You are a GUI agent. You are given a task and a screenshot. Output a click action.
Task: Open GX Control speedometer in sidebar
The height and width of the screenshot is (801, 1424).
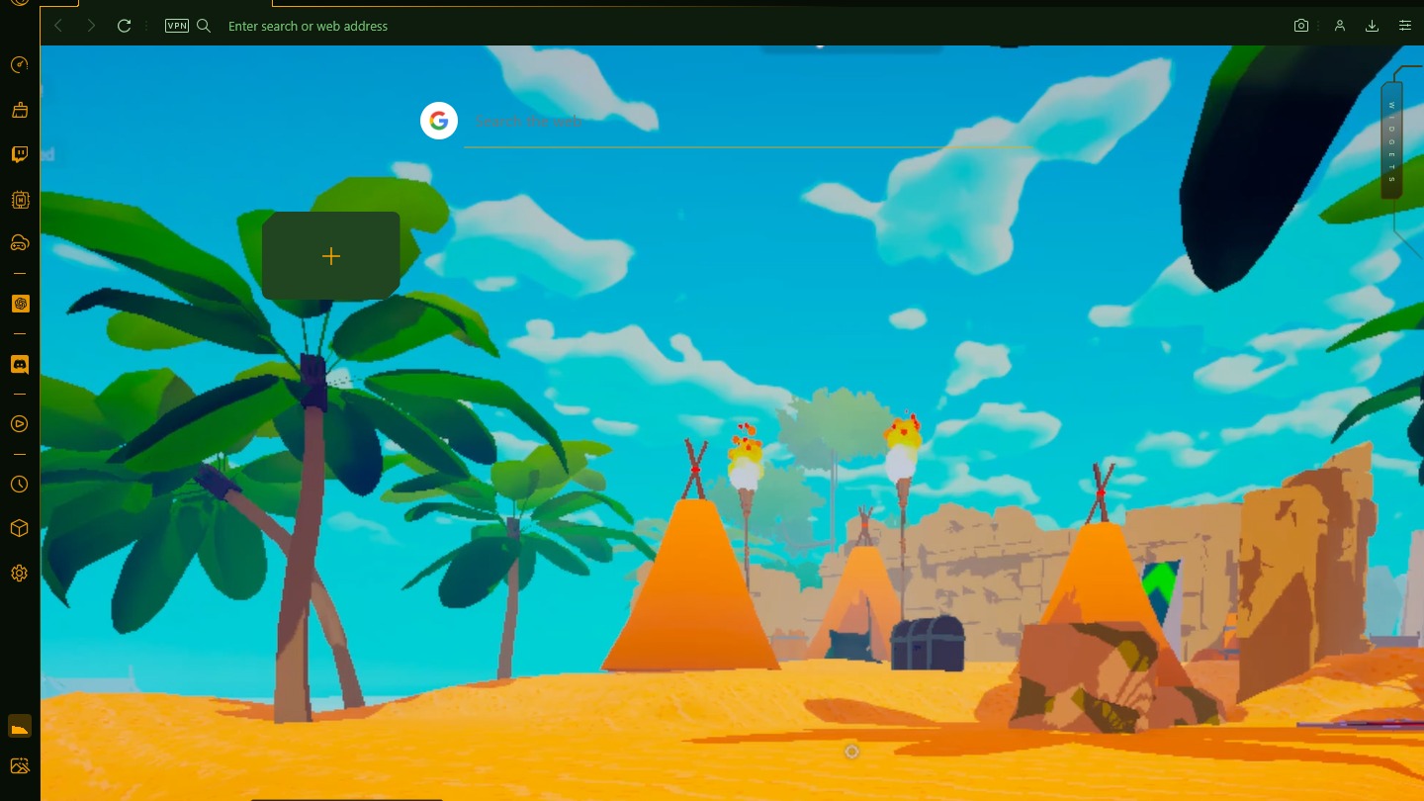pos(20,65)
